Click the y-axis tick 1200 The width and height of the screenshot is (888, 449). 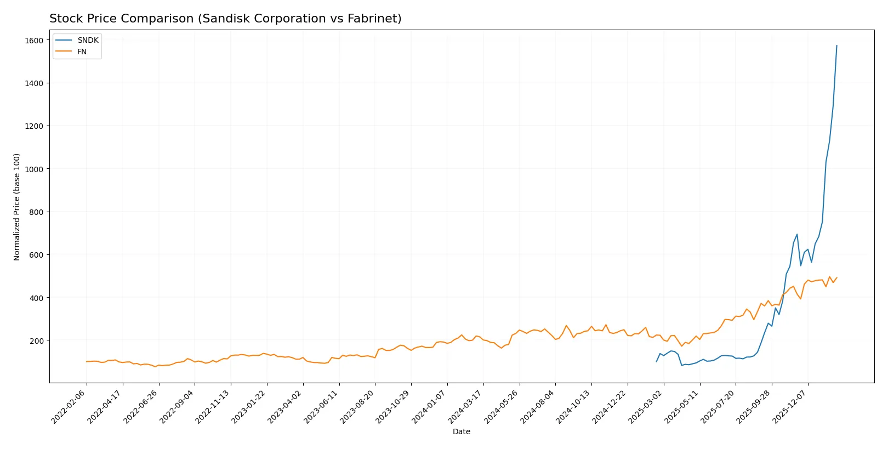(x=34, y=126)
